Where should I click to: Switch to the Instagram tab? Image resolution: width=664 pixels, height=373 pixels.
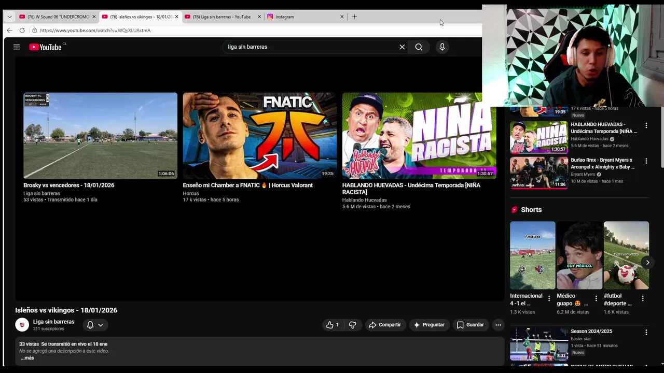tap(306, 17)
